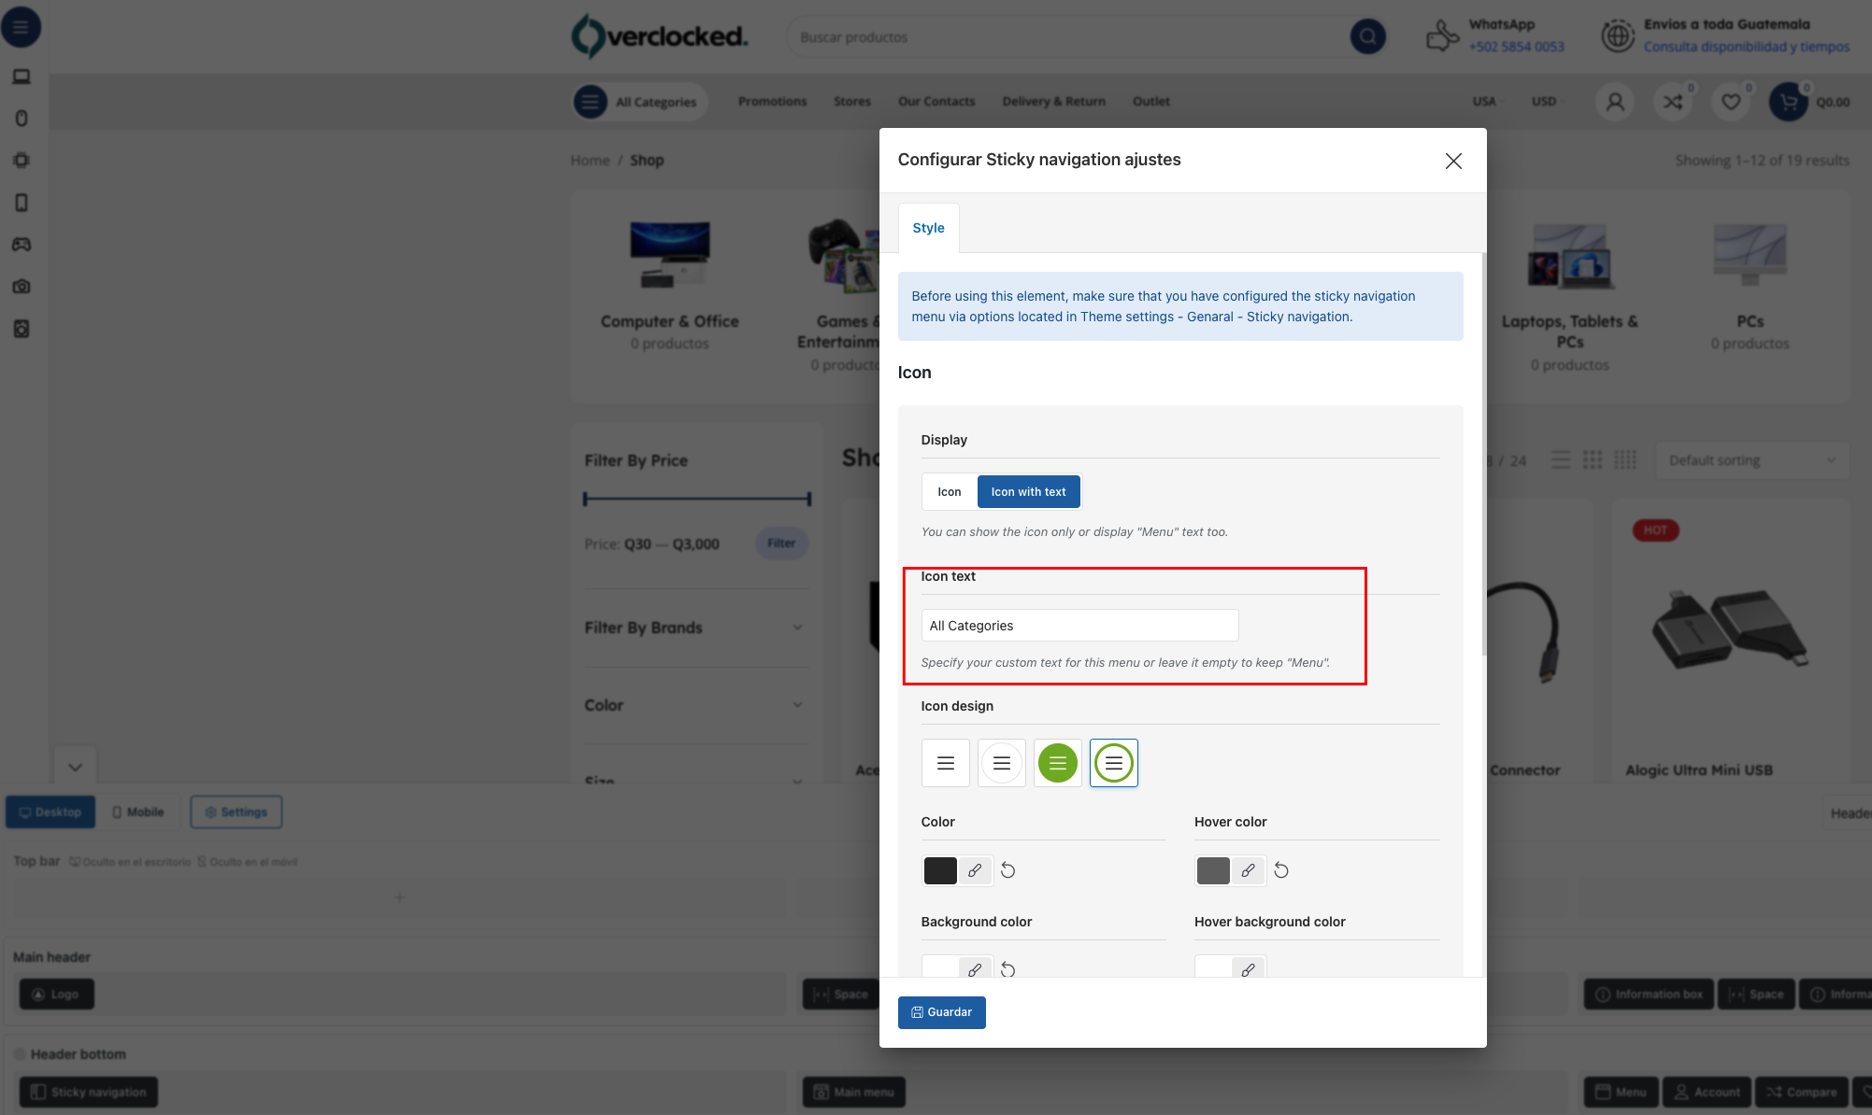Click the Guardar save button

pos(941,1012)
